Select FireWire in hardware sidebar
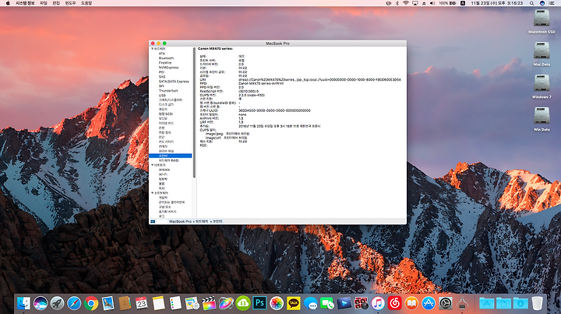The width and height of the screenshot is (561, 314). [x=165, y=63]
